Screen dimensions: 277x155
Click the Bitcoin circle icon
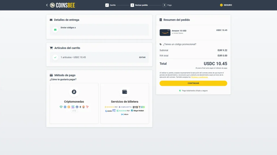point(74,92)
